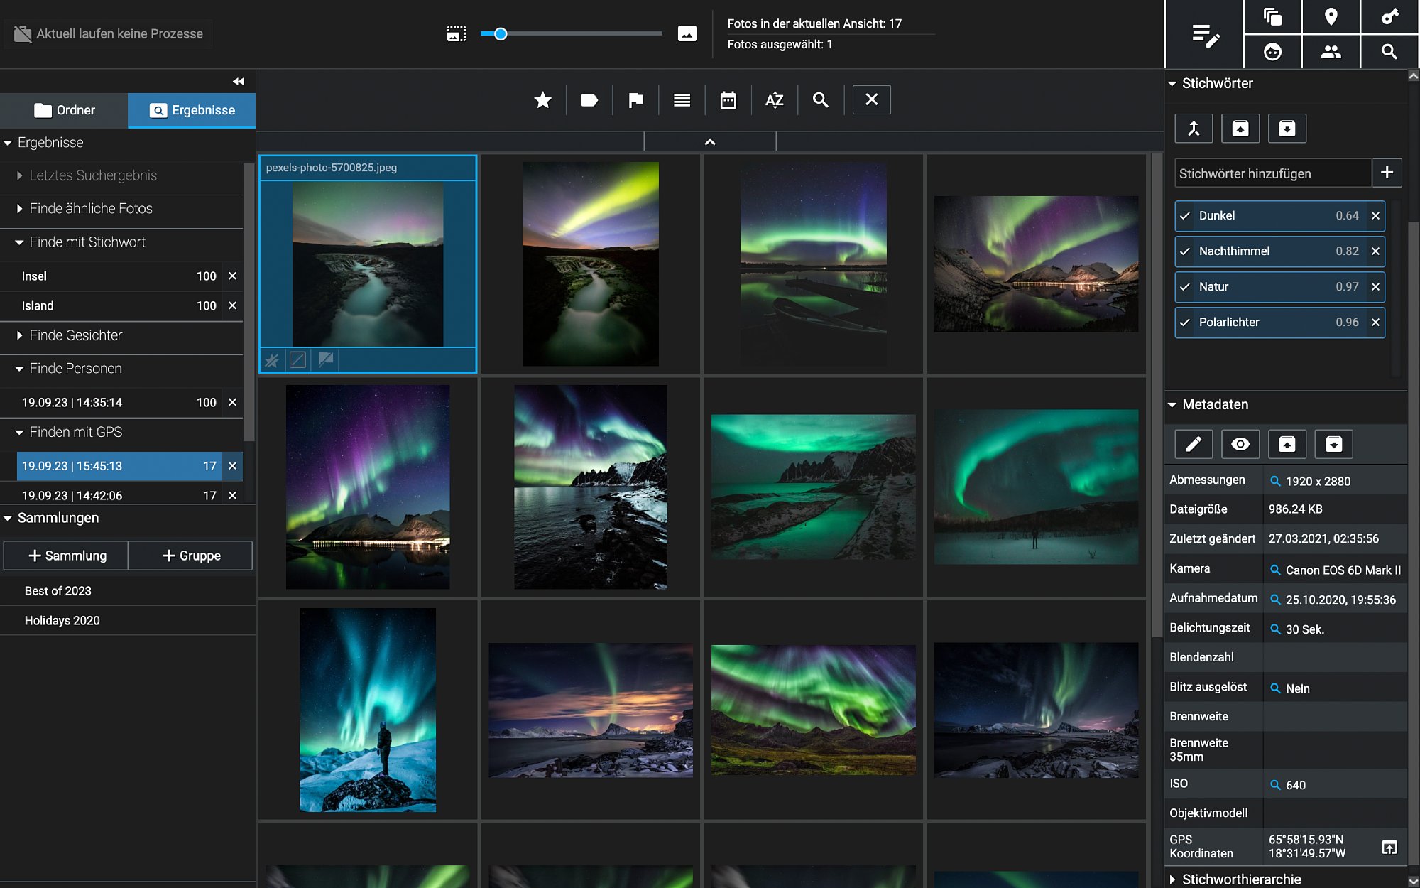The image size is (1420, 888).
Task: Open the edit list panel icon
Action: click(1205, 35)
